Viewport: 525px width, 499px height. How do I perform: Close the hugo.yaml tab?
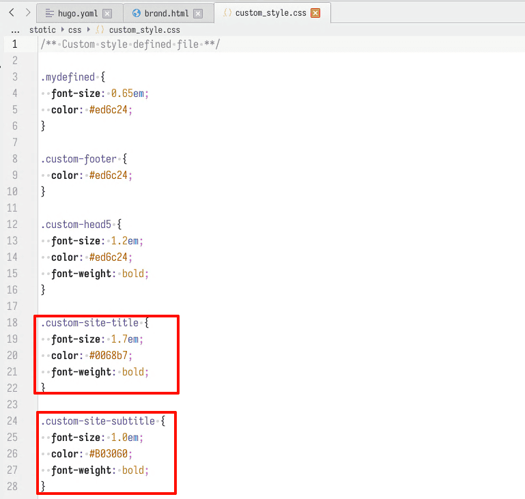[x=107, y=14]
